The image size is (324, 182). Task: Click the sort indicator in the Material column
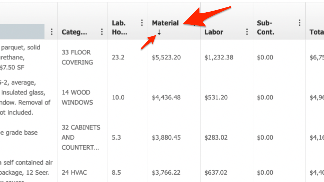click(159, 33)
